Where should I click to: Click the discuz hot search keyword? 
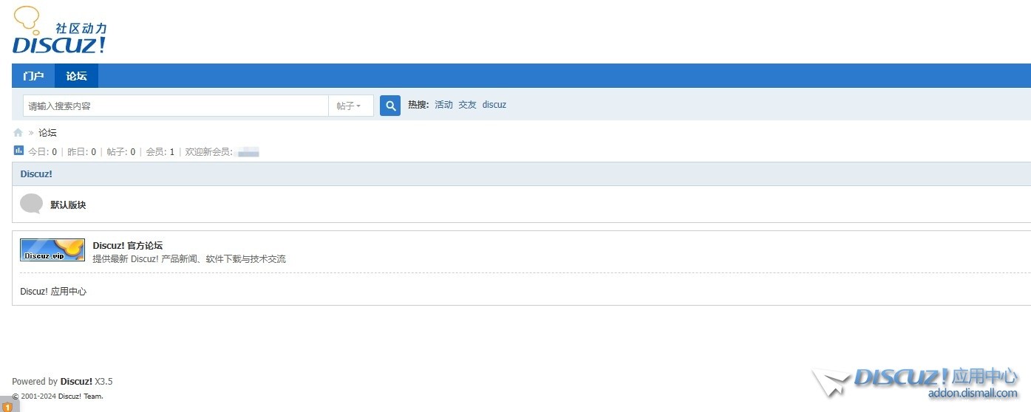[494, 105]
